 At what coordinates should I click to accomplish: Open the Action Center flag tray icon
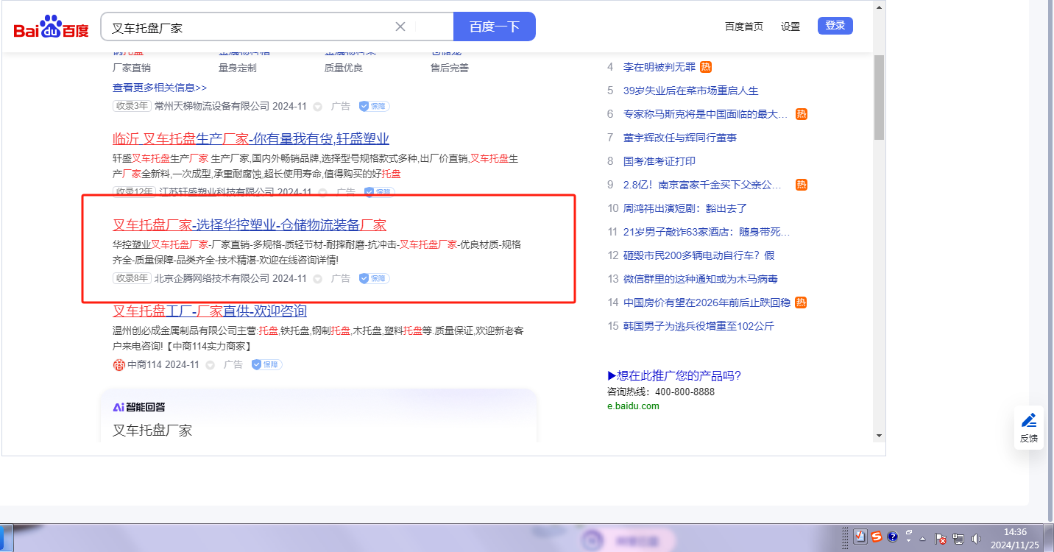(x=941, y=538)
